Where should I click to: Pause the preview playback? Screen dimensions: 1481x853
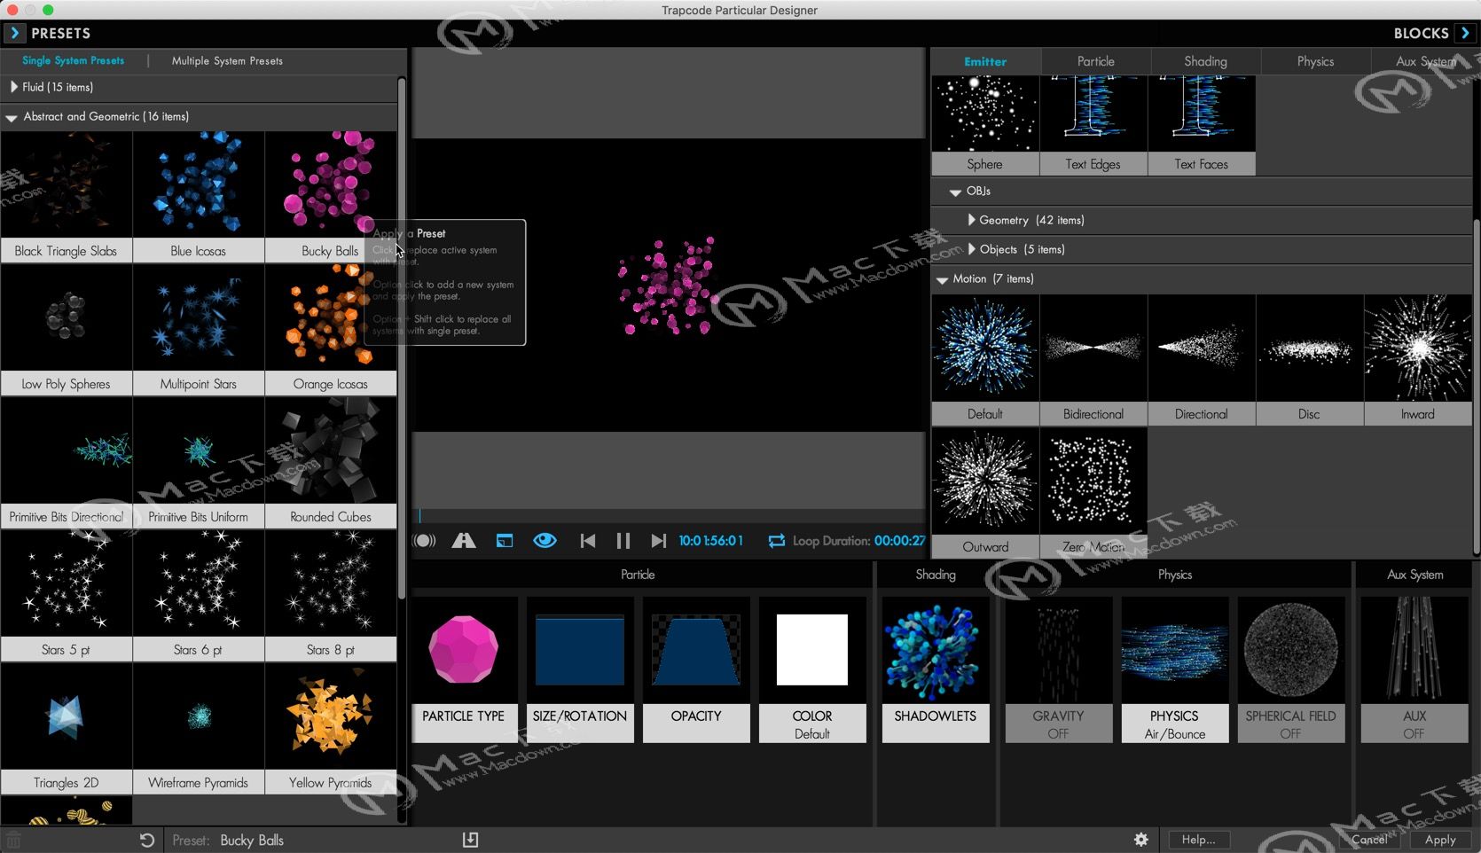[623, 540]
